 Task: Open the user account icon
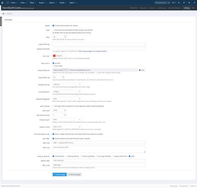[x=194, y=3]
